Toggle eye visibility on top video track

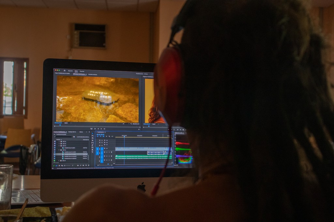pyautogui.click(x=106, y=140)
